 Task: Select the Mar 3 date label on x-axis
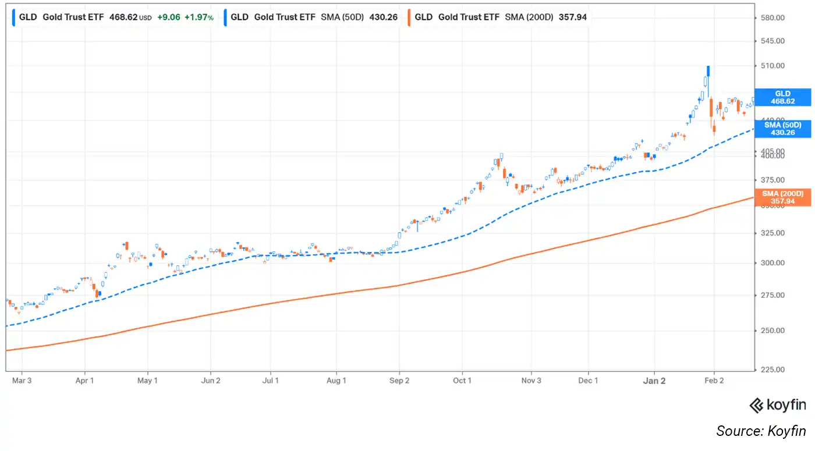(x=22, y=381)
